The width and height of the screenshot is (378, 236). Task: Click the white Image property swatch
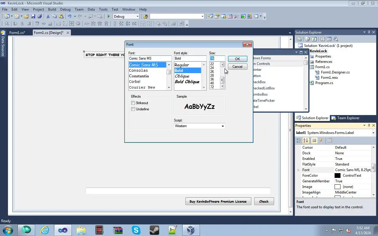click(x=338, y=187)
